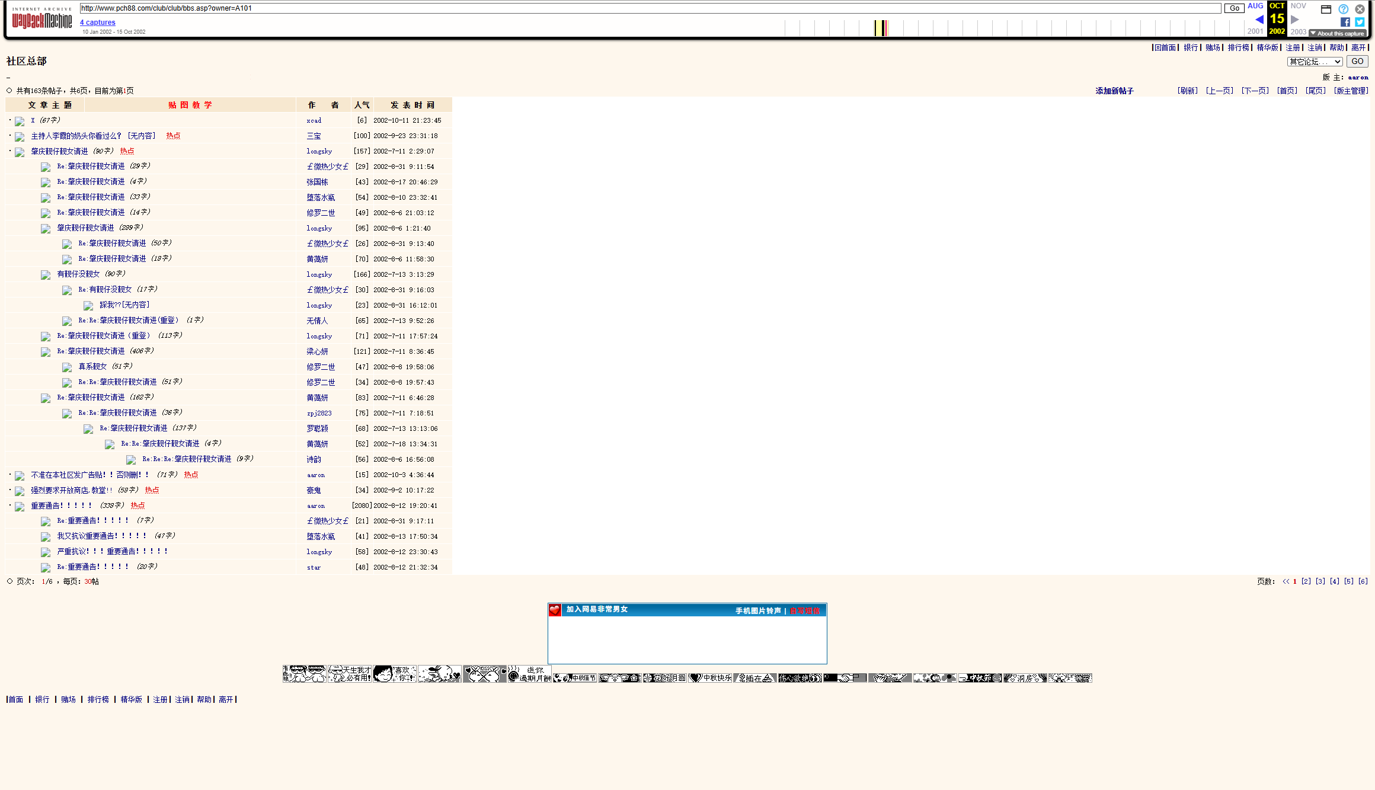The width and height of the screenshot is (1375, 790).
Task: Click the [刷新] refresh link
Action: pyautogui.click(x=1188, y=91)
